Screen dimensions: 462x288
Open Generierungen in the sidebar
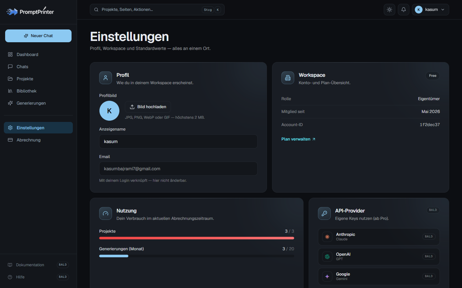point(38,103)
